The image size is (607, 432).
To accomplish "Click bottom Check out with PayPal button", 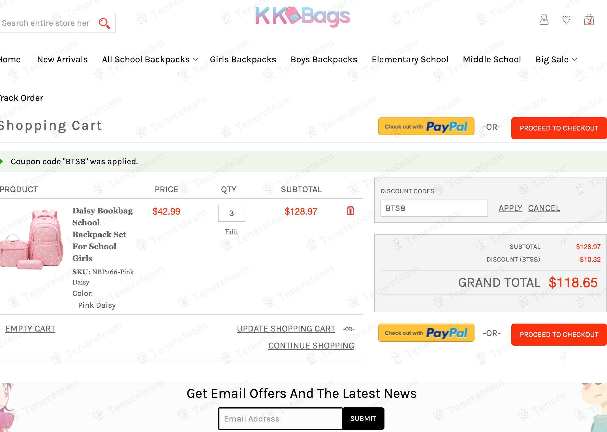I will pos(426,333).
